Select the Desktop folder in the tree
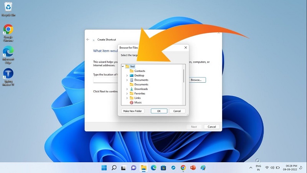Image resolution: width=307 pixels, height=173 pixels. coord(137,75)
